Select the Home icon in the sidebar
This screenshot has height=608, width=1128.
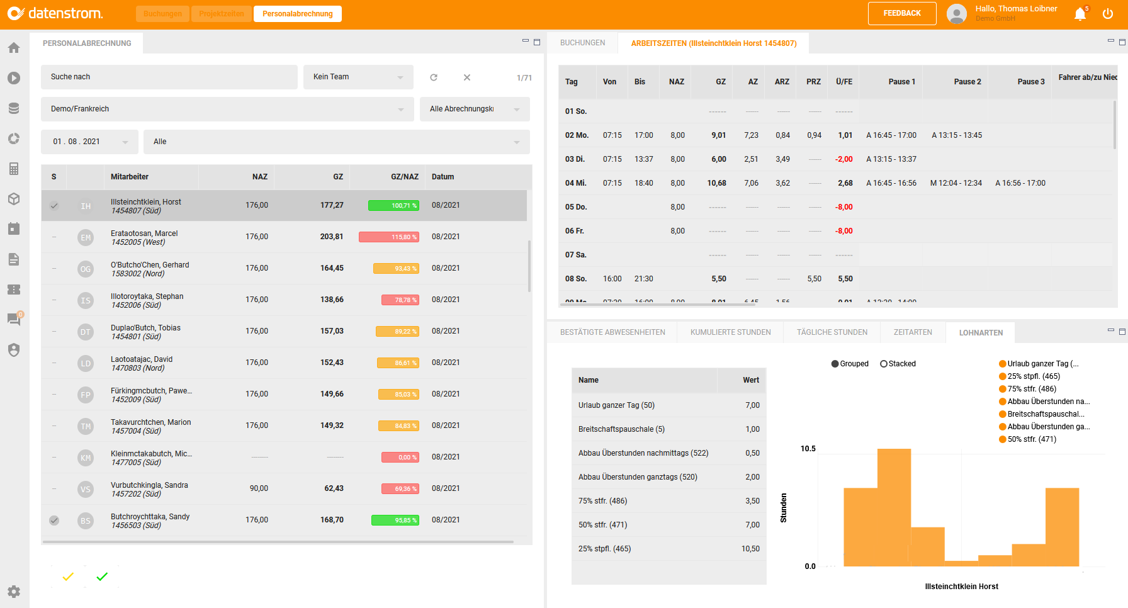click(13, 47)
